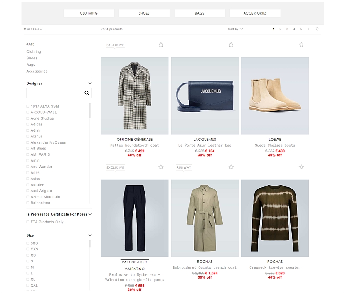Click the designer search magnifier icon
This screenshot has width=345, height=294.
(87, 93)
